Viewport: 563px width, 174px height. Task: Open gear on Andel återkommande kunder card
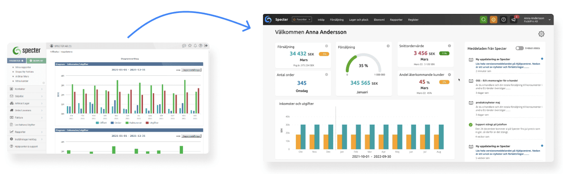(449, 74)
